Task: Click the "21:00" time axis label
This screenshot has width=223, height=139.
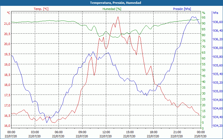Action: pos(177,132)
